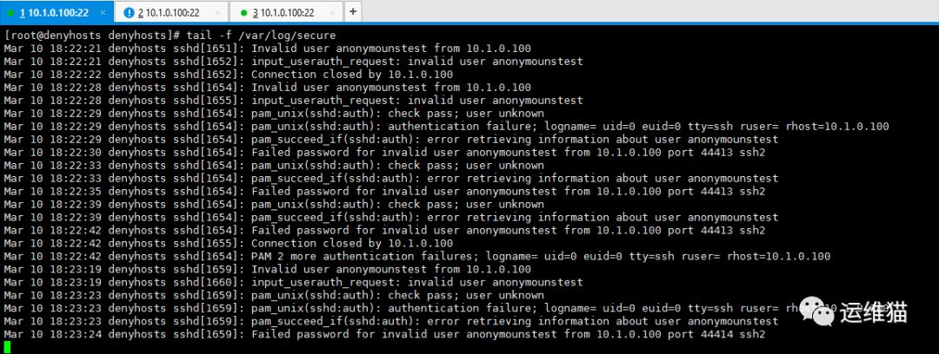This screenshot has height=354, width=939.
Task: Click the sshd[1651] Invalid user log line
Action: click(x=267, y=49)
